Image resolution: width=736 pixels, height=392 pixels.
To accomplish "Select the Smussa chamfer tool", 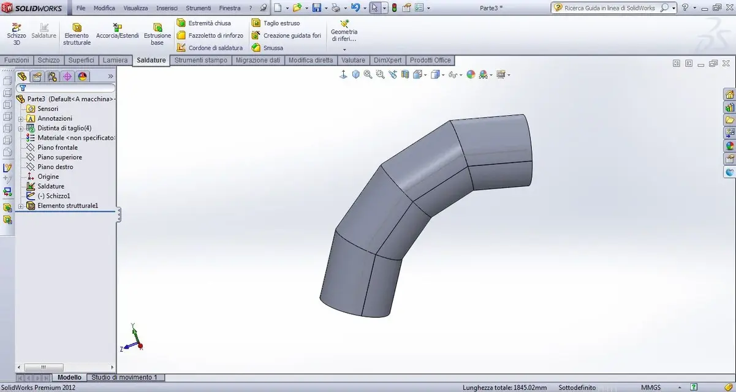I will pyautogui.click(x=267, y=48).
